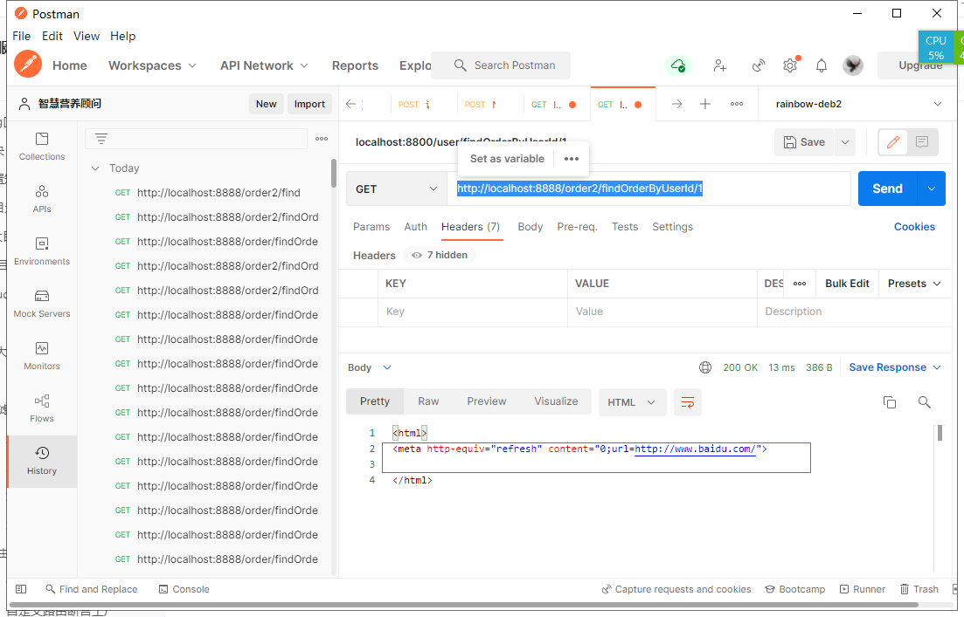Open the Help menu

coord(123,37)
